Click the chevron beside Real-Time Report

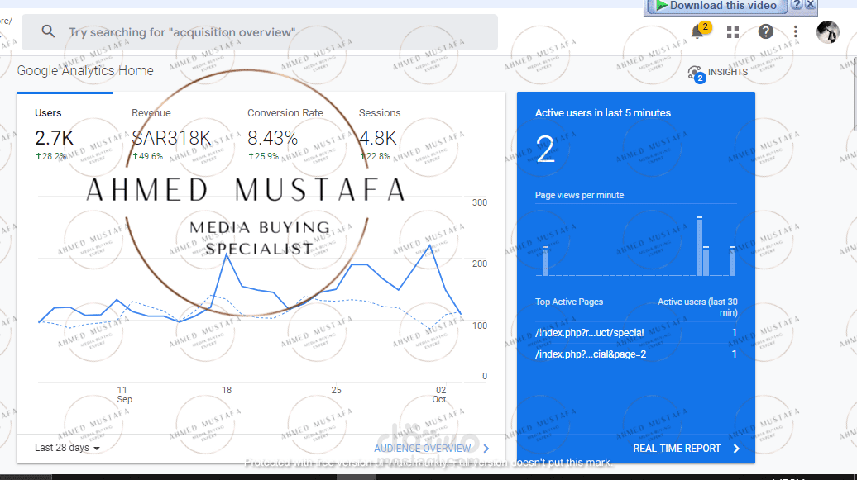click(736, 449)
